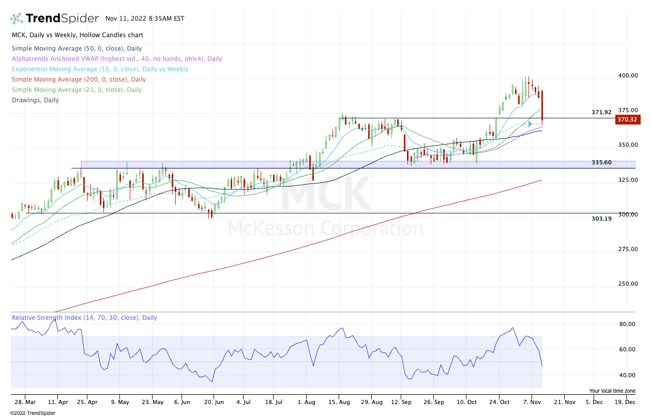The width and height of the screenshot is (651, 418).
Task: Click the 21. Nov date label
Action: pos(564,401)
